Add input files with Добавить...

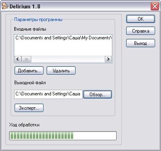[x=29, y=71]
